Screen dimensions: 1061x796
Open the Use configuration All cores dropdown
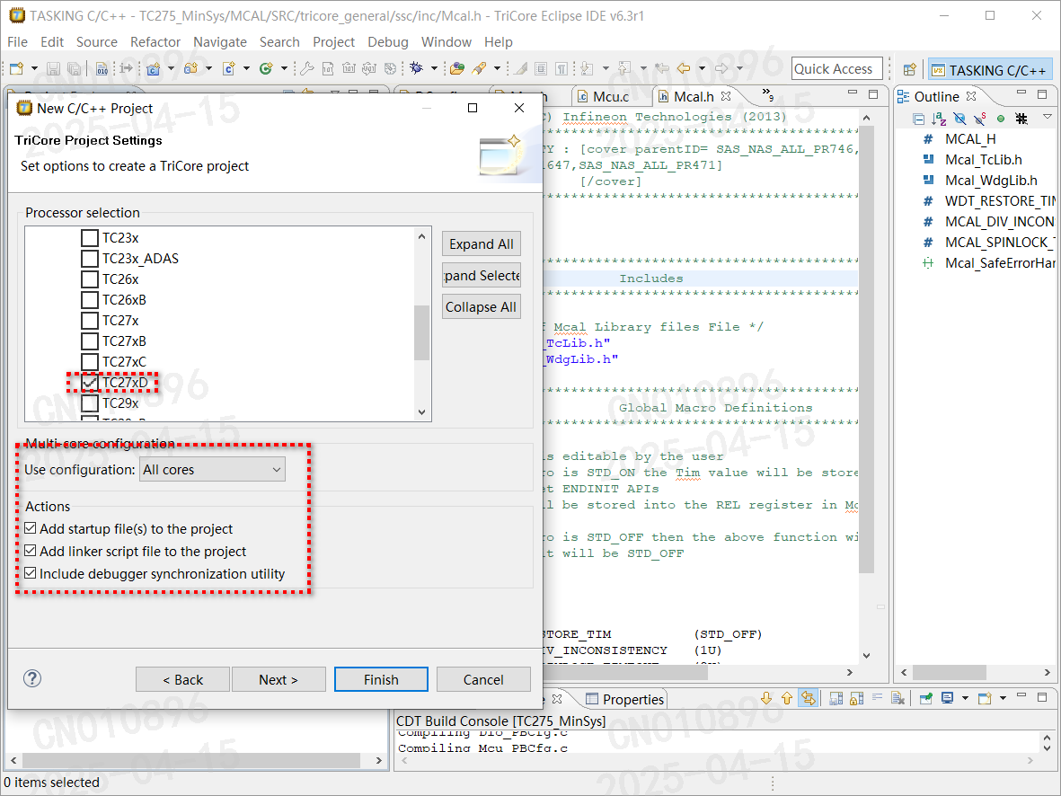[x=212, y=469]
